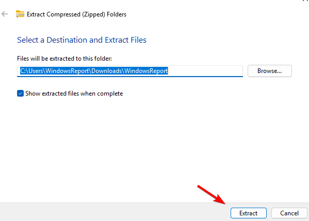Click the 'C:\Users' beginning of the path
Viewport: 309px width, 221px height.
click(x=31, y=71)
